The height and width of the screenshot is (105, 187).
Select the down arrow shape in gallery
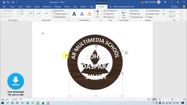coord(6,17)
